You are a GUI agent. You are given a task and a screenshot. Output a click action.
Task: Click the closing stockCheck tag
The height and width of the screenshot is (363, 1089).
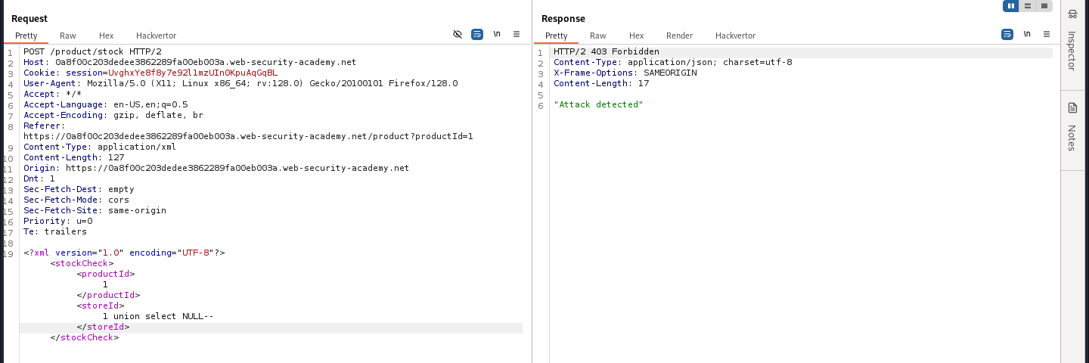coord(85,337)
